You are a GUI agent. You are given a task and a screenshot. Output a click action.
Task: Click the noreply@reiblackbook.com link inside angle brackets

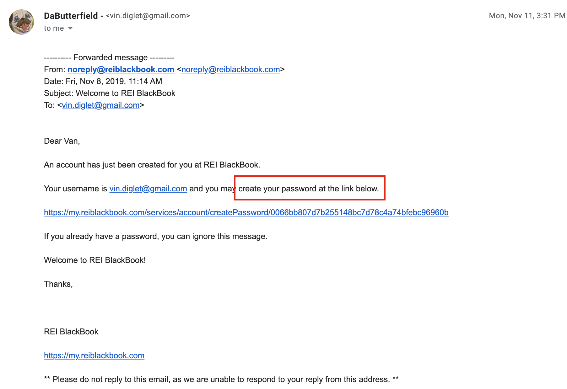230,69
